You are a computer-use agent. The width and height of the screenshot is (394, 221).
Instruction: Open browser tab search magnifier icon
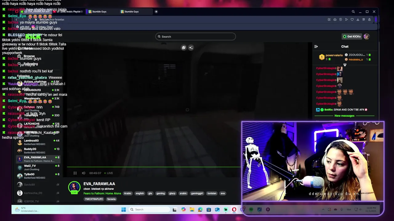[353, 12]
